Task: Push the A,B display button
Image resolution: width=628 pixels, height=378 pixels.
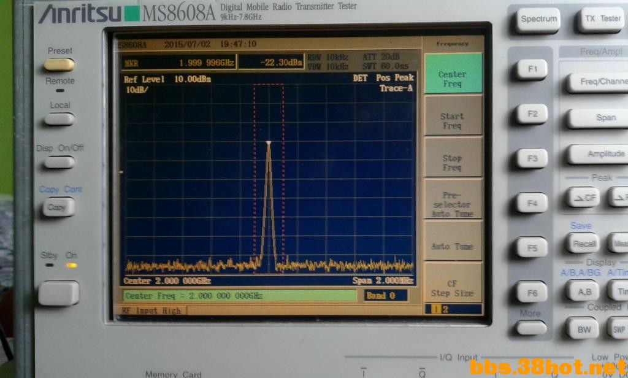Action: tap(583, 291)
